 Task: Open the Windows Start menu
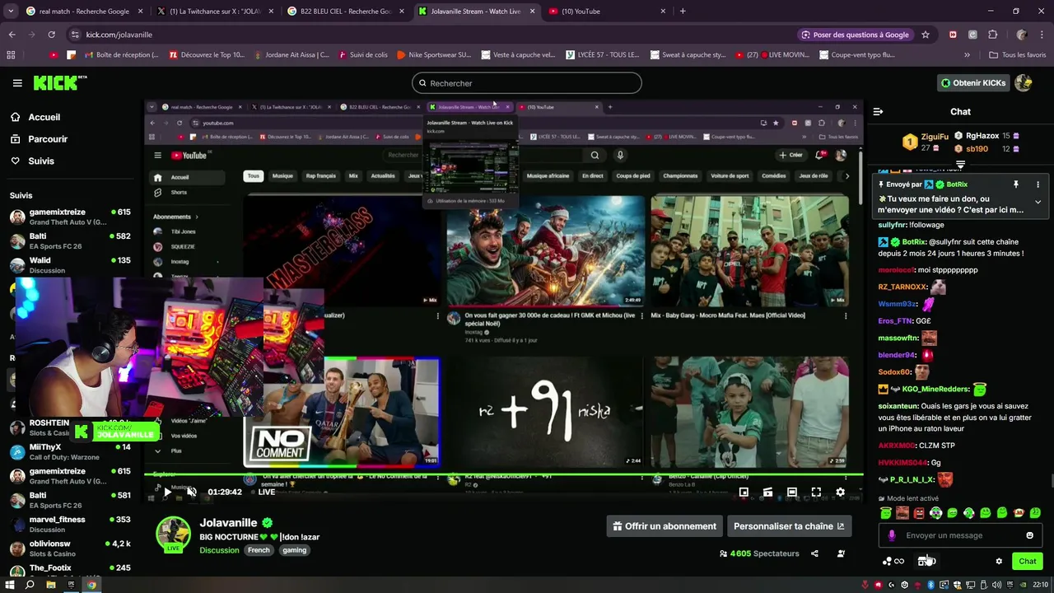pos(9,585)
